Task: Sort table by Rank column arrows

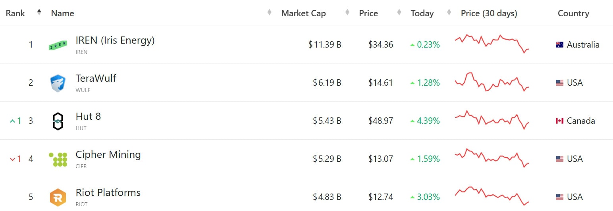Action: click(x=39, y=12)
